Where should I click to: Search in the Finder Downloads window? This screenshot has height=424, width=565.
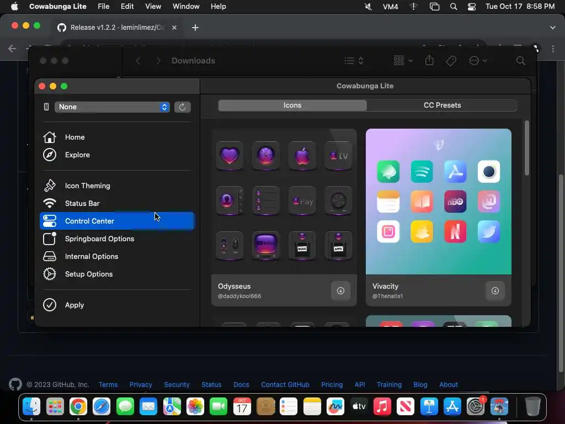[x=521, y=61]
